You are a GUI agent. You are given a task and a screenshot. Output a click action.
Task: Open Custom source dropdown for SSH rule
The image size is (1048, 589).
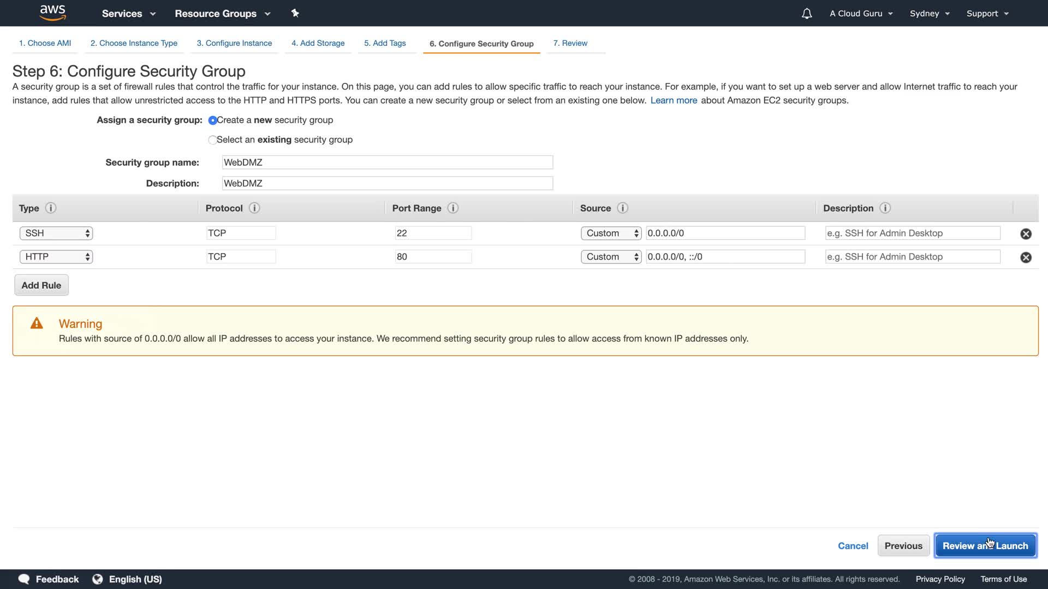[x=611, y=233]
